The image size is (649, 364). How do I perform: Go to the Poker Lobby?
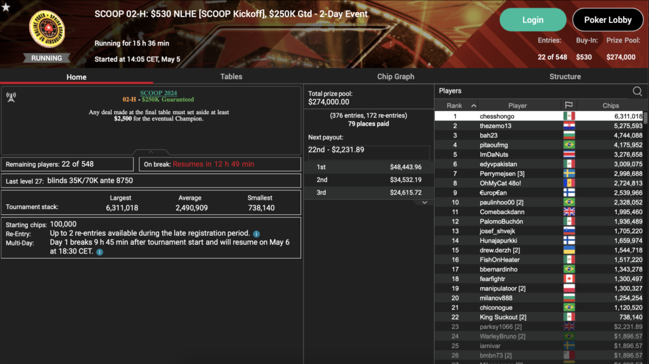608,20
